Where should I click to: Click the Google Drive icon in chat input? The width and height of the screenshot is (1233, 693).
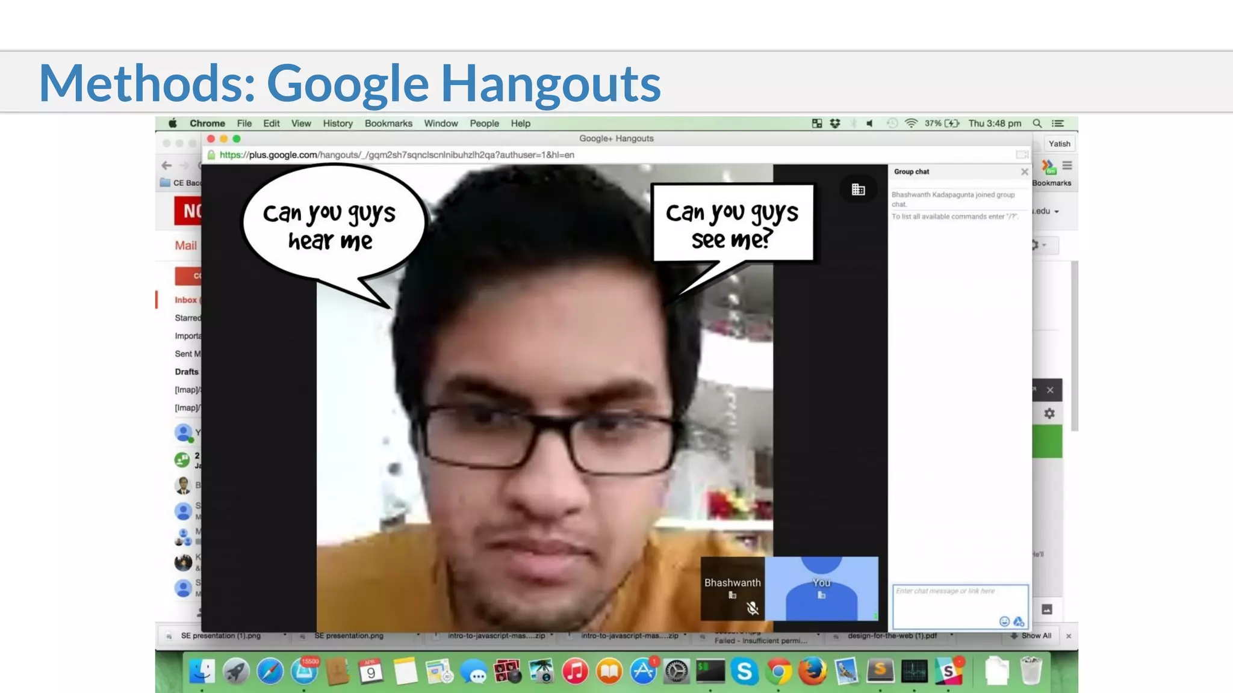pos(1019,621)
